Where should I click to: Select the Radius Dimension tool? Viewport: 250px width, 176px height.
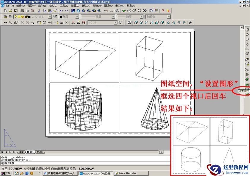[22, 22]
